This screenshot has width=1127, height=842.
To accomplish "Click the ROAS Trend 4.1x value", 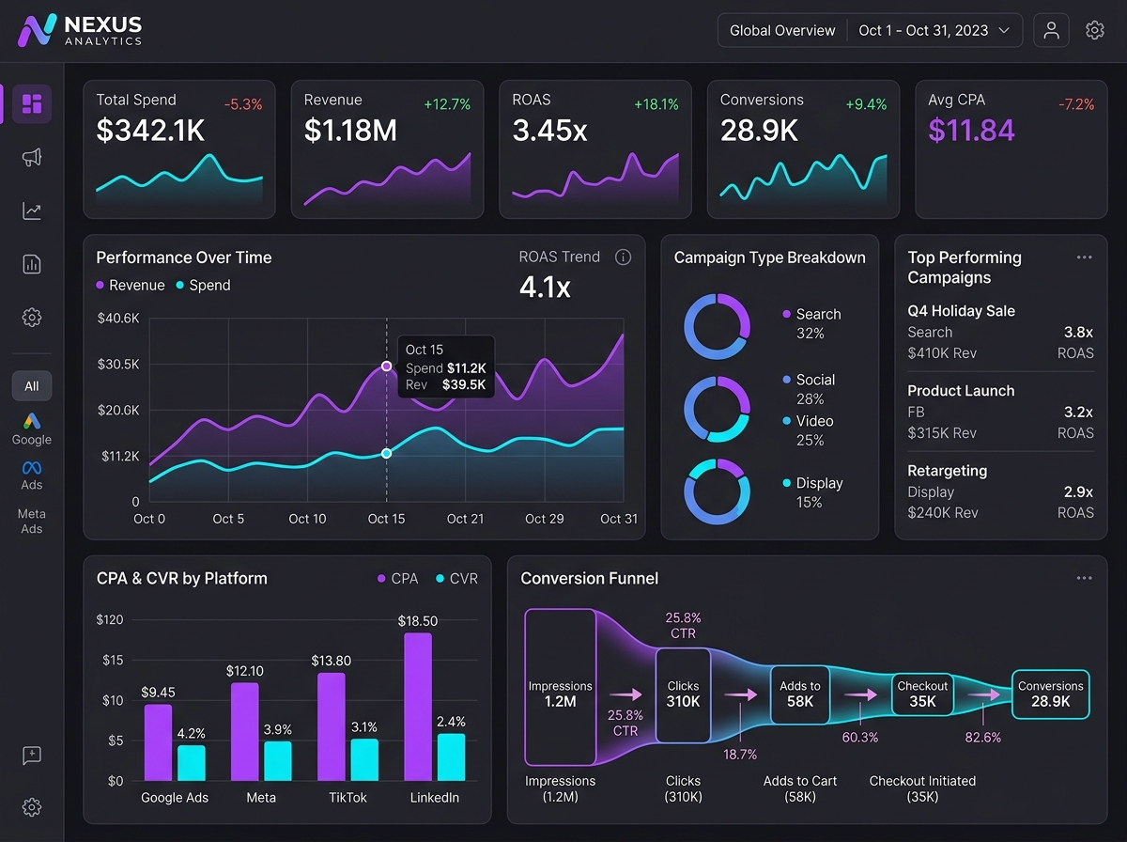I will point(545,287).
